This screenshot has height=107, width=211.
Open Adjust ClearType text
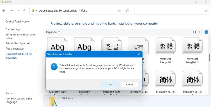click(18, 43)
